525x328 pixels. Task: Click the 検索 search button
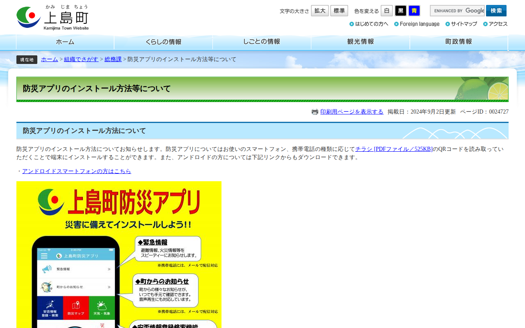click(x=496, y=11)
